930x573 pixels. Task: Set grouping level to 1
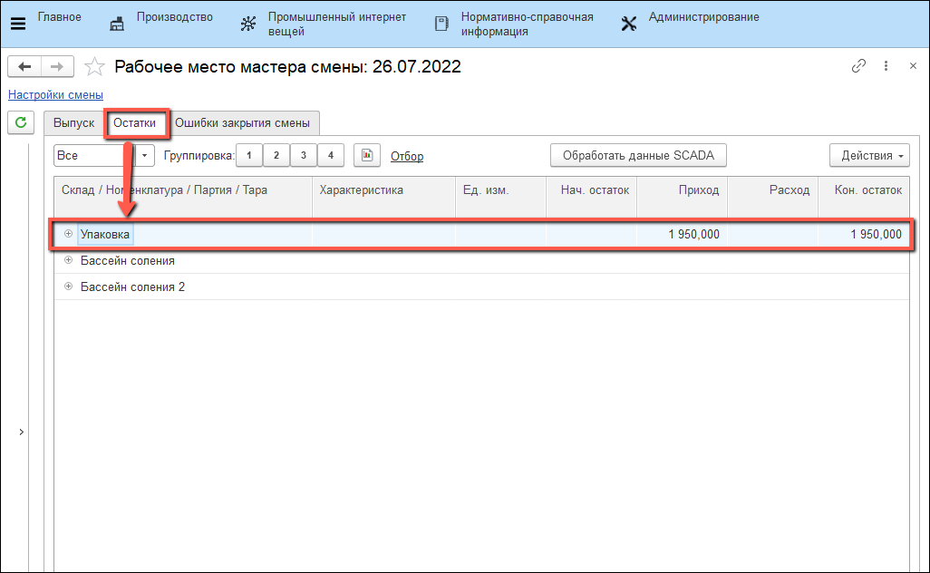coord(249,156)
